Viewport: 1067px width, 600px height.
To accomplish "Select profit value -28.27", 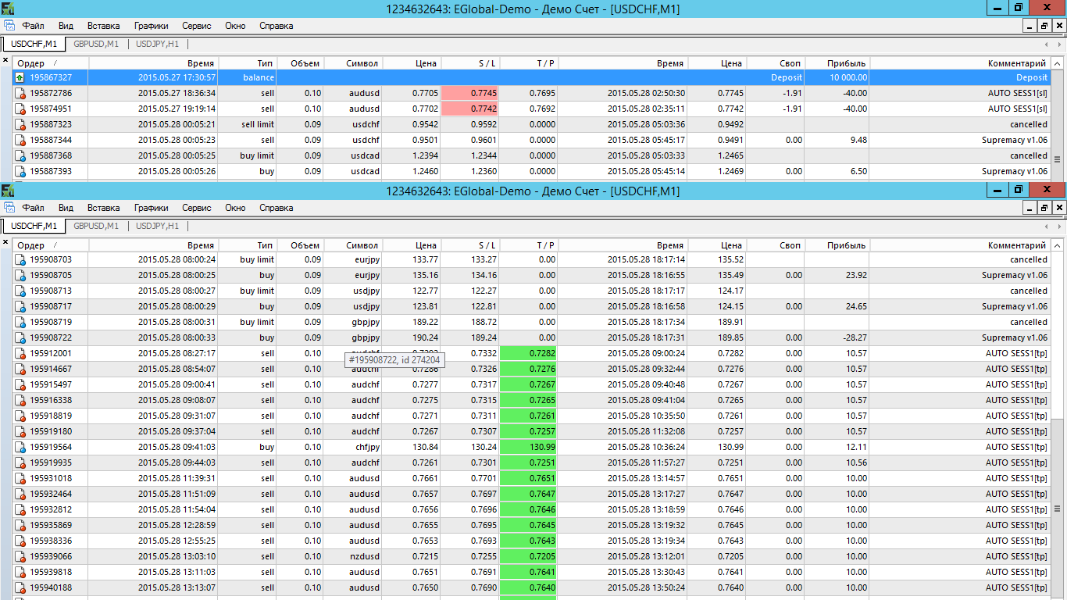I will coord(854,337).
